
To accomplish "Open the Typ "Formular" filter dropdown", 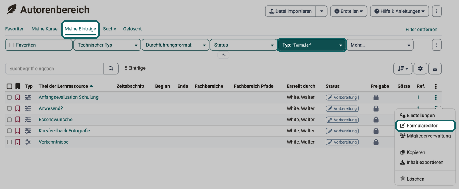I will tap(312, 45).
